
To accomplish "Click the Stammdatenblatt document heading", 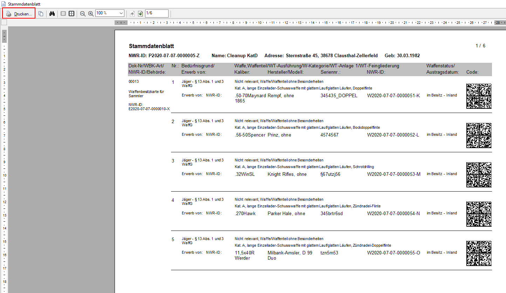I will (x=151, y=46).
